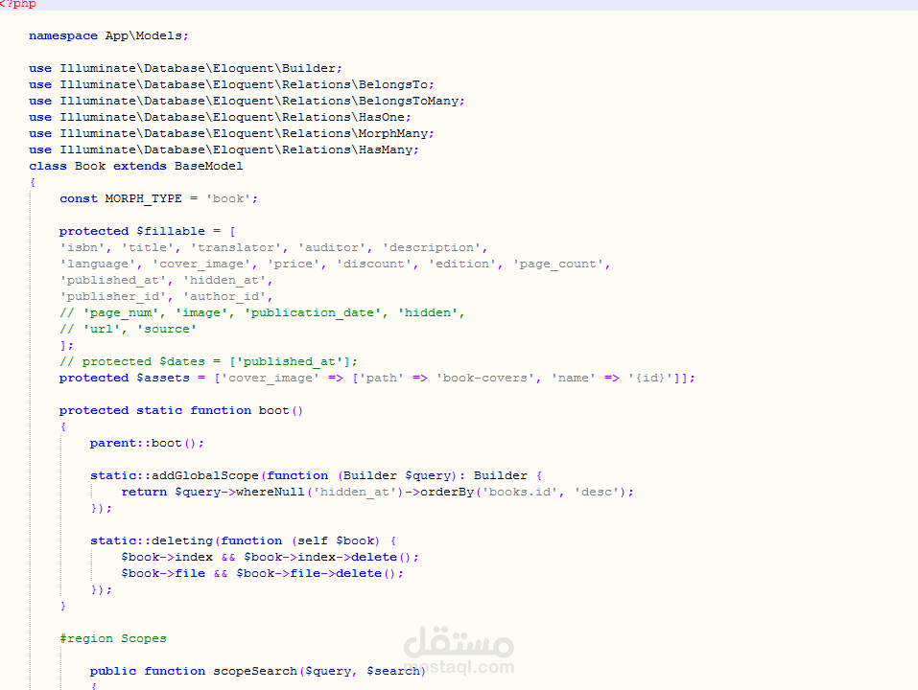The image size is (918, 690).
Task: Click the 'extends' keyword
Action: point(140,166)
